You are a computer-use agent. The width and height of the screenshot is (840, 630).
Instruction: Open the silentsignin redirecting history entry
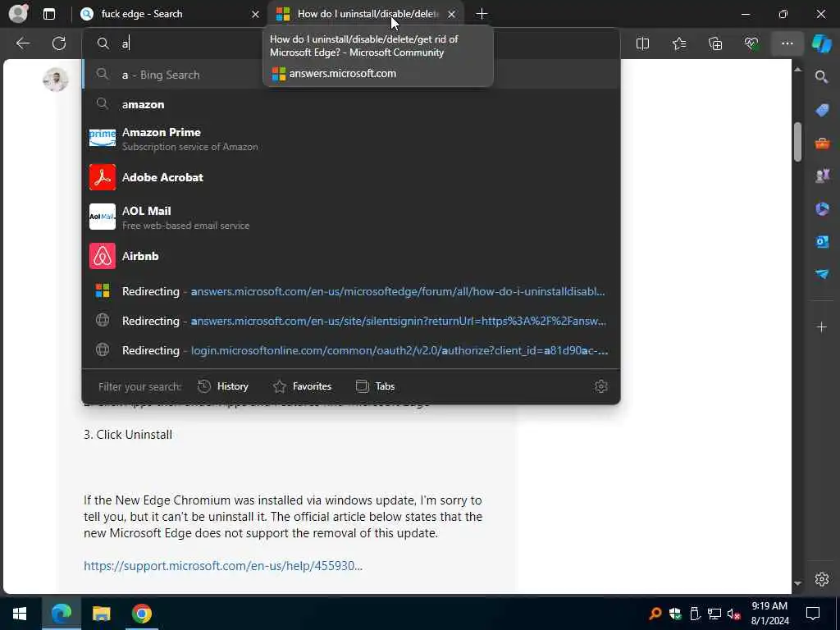tap(351, 321)
